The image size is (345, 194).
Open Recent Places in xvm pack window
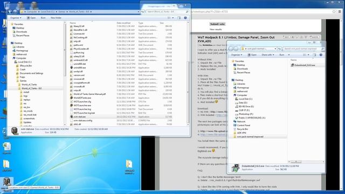point(243,72)
